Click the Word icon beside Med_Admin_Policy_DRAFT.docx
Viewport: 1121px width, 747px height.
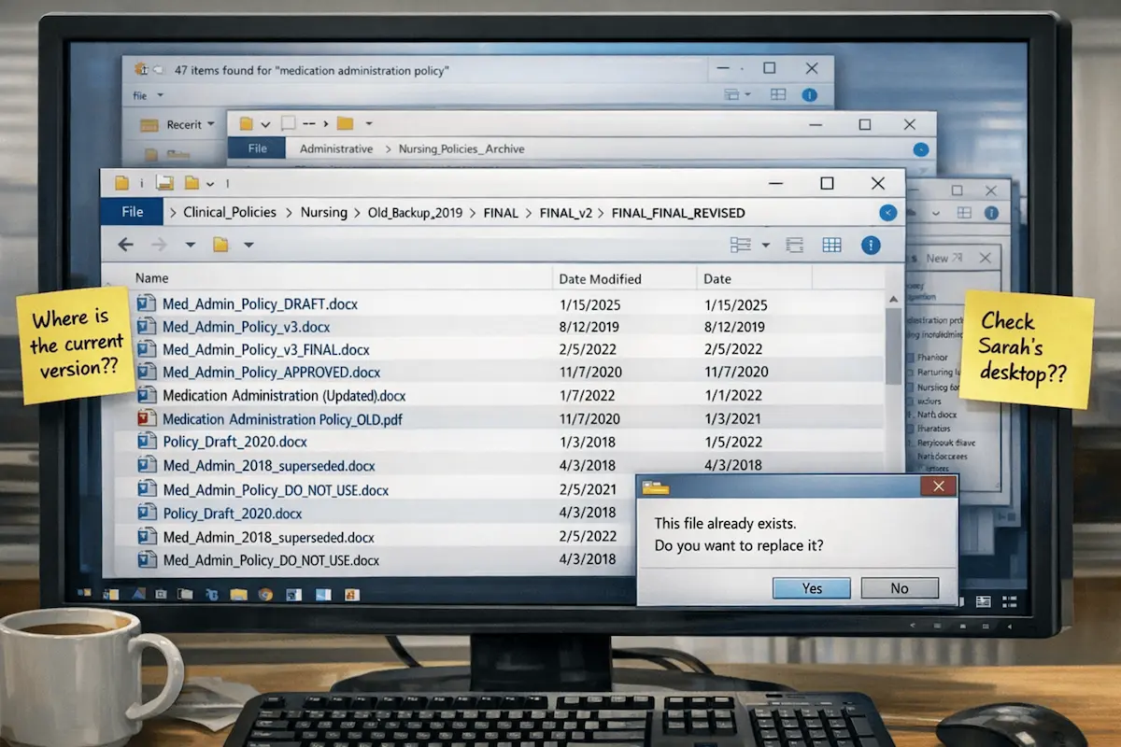point(147,303)
